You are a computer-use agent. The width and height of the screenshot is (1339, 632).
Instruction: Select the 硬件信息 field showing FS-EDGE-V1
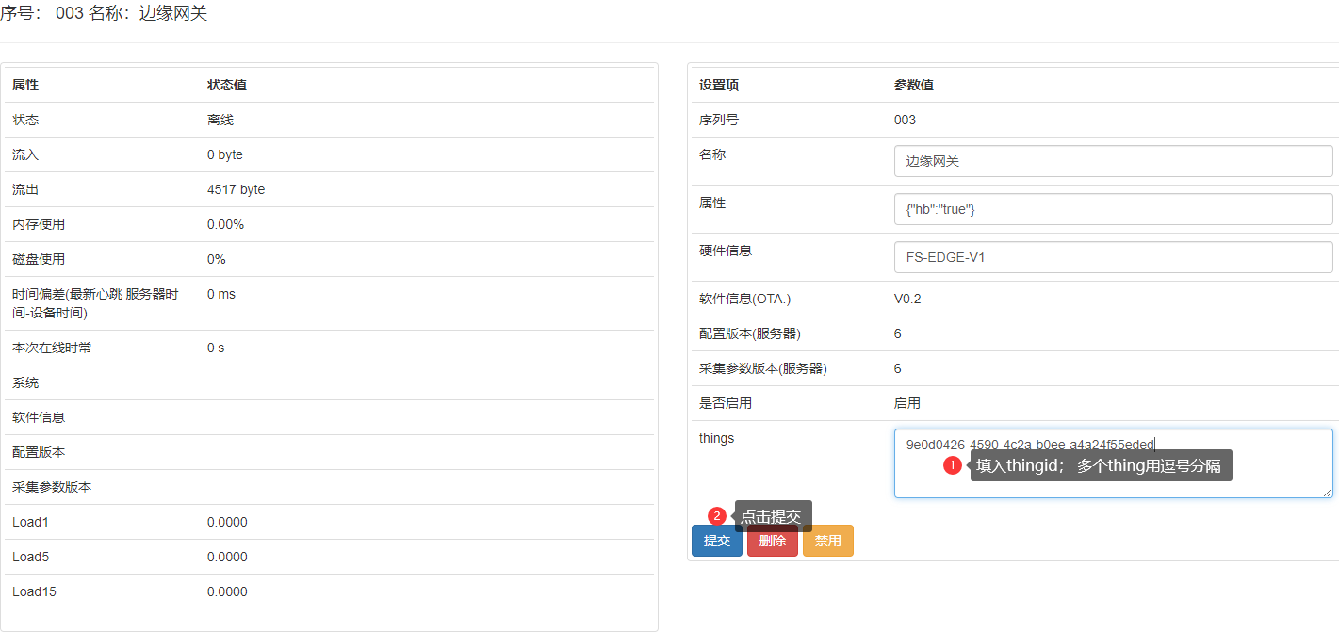coord(1113,257)
